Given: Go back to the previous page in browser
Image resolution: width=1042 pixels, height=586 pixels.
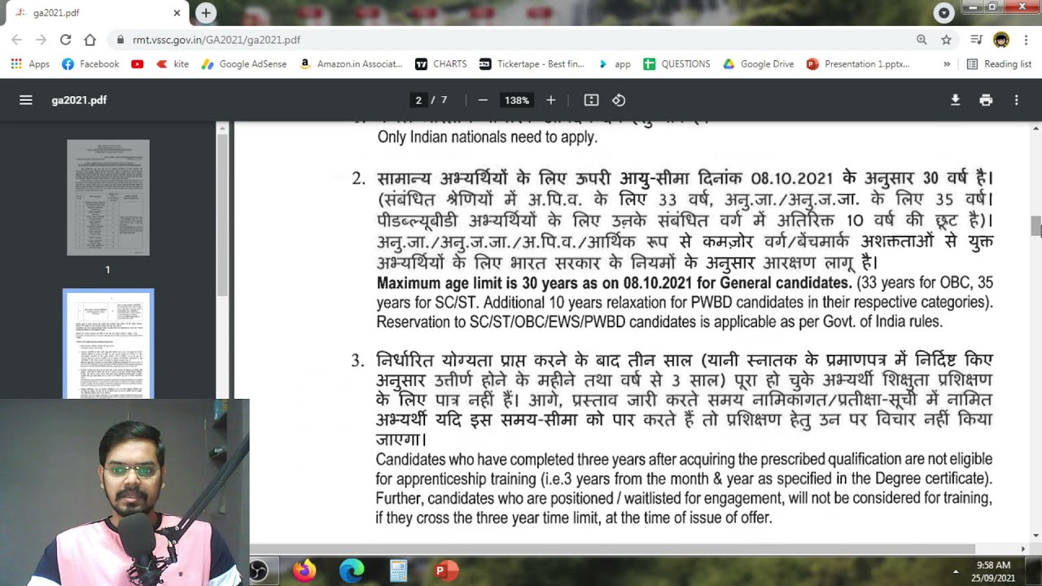Looking at the screenshot, I should click(17, 39).
